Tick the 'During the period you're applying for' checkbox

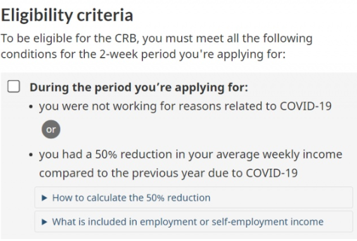tap(14, 86)
